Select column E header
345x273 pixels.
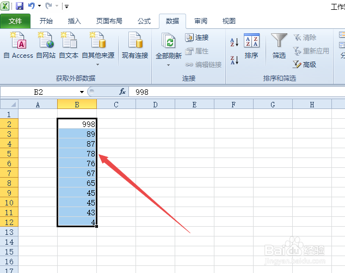click(194, 105)
